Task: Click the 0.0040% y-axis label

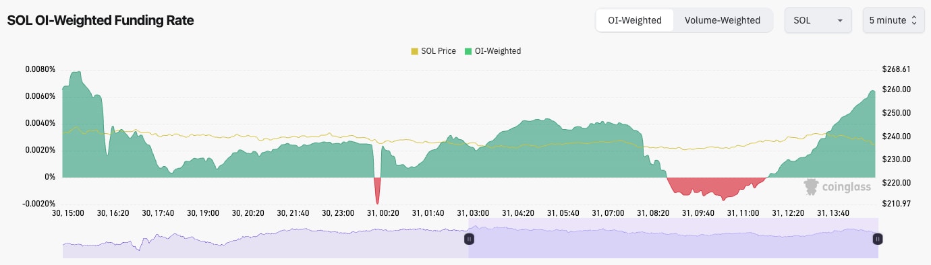Action: pyautogui.click(x=40, y=123)
